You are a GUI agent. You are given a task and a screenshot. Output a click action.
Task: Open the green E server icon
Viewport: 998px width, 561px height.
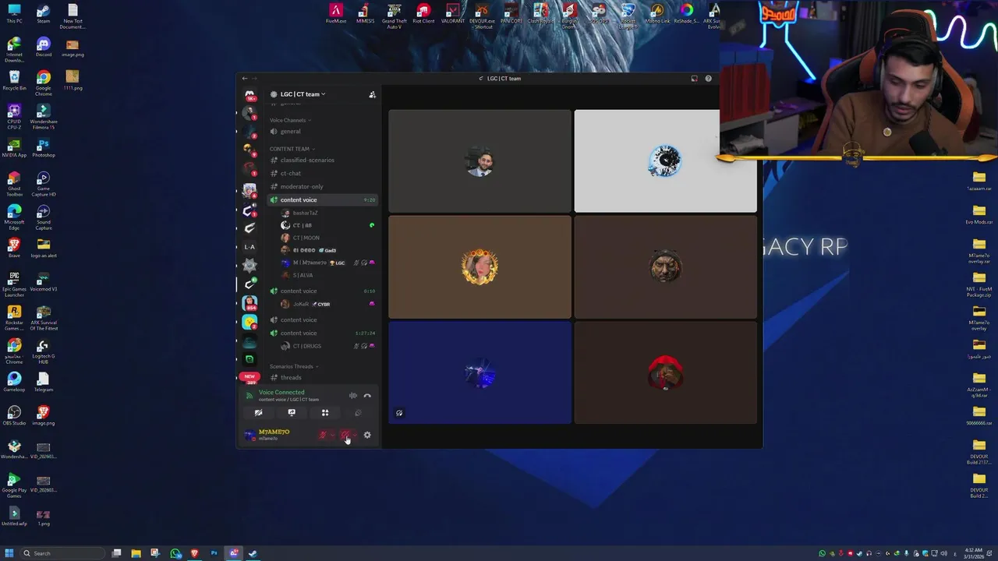click(249, 359)
